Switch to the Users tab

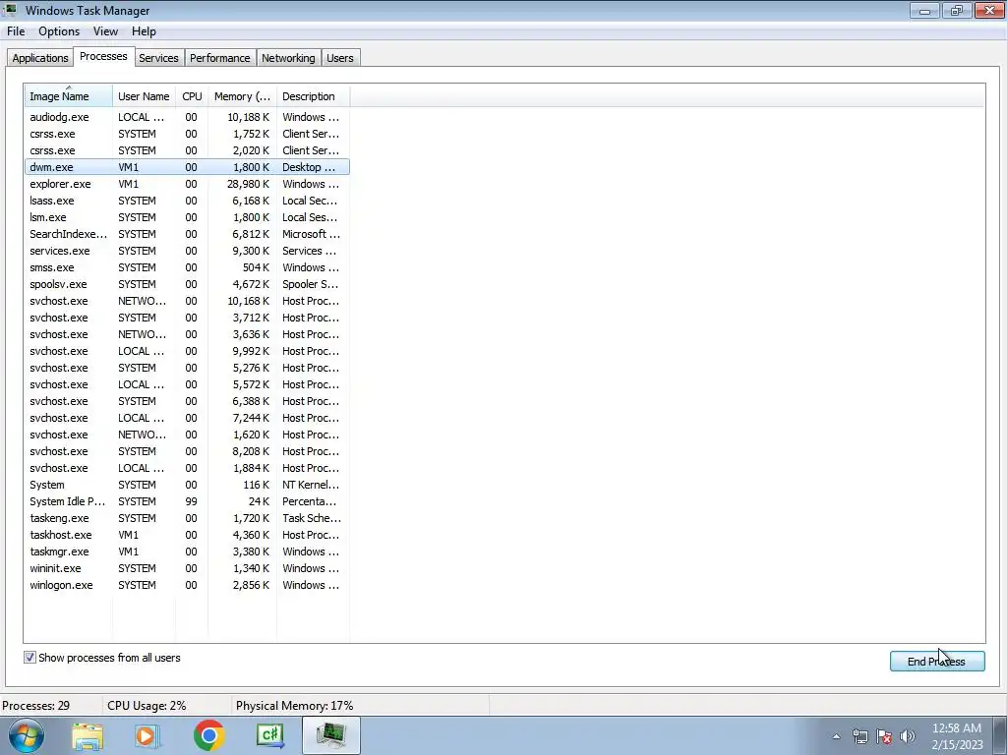(x=339, y=58)
